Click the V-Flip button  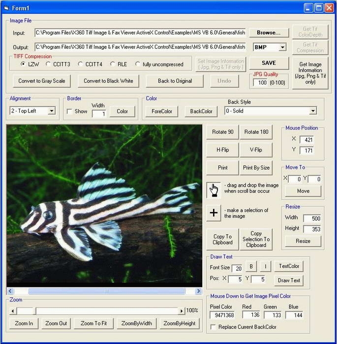pyautogui.click(x=256, y=150)
